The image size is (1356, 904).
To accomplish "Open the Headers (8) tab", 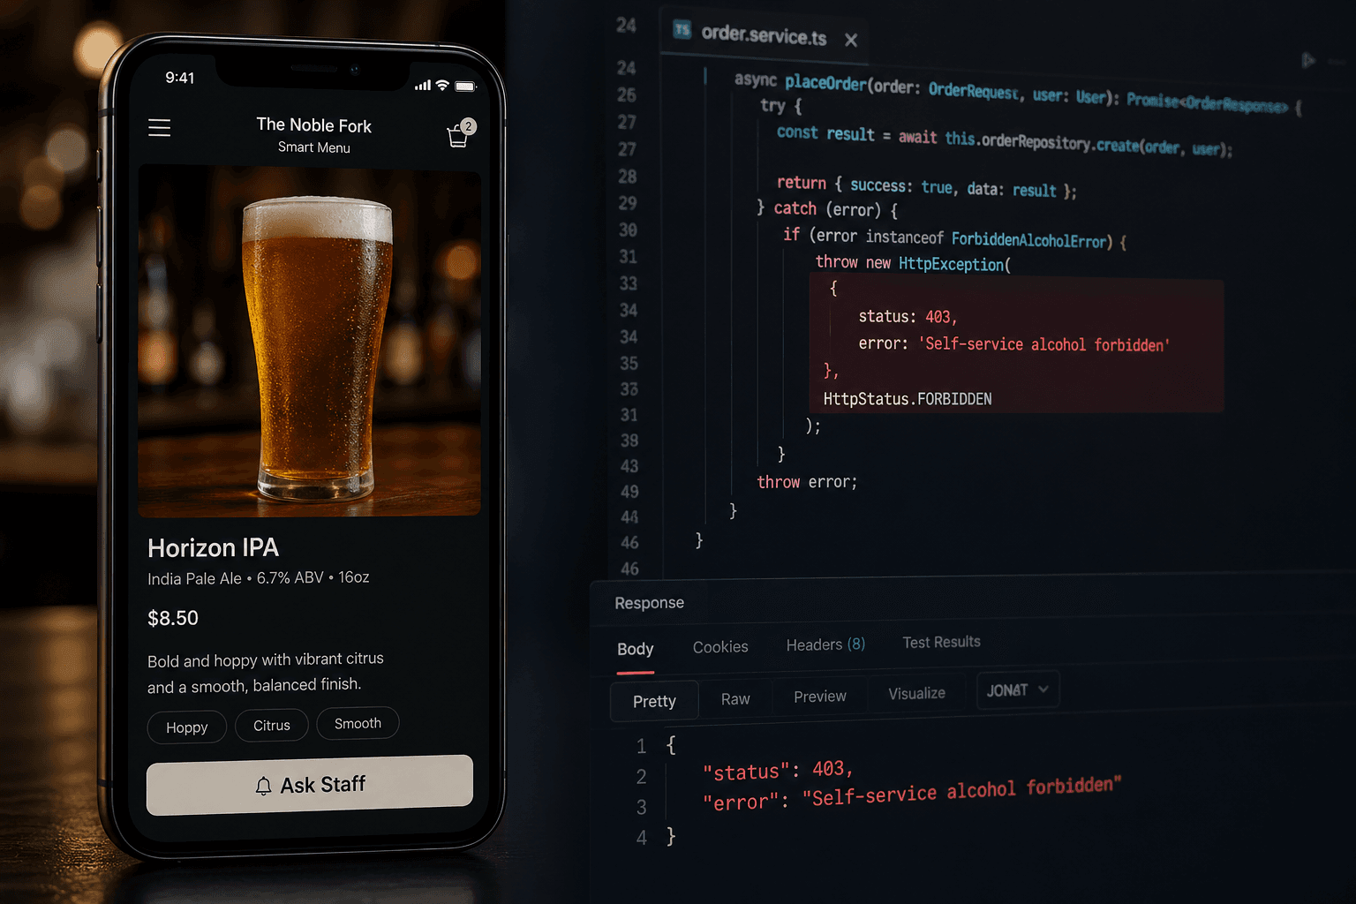I will (824, 644).
